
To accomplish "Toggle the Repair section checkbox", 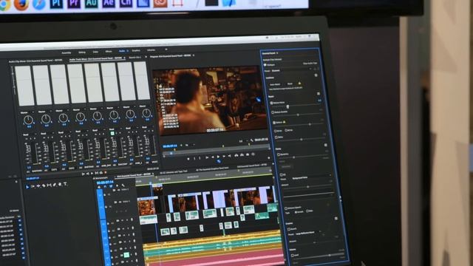I will click(319, 94).
